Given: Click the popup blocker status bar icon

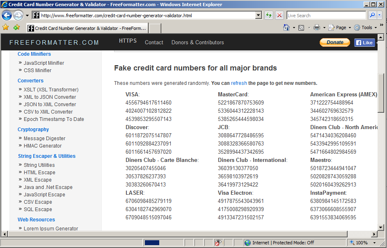Looking at the screenshot, I should click(218, 243).
